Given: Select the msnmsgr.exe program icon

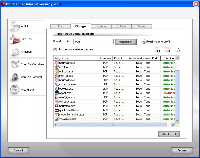Looking at the screenshot, I should pyautogui.click(x=57, y=84).
